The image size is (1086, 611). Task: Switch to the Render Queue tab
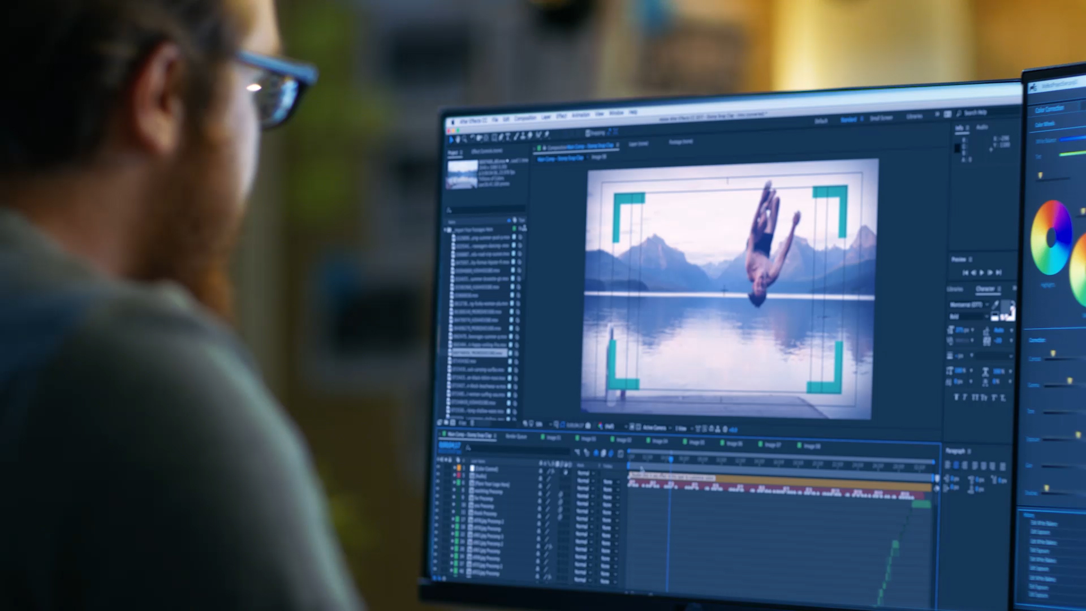(516, 436)
